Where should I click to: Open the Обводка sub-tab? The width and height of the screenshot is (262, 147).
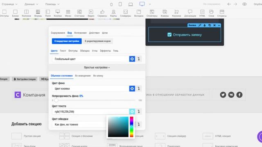pyautogui.click(x=85, y=51)
